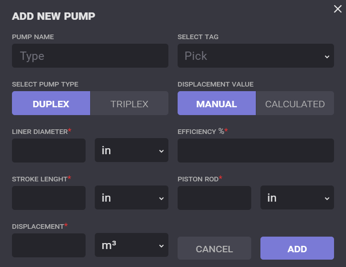Select the Triplex pump type
Screen dimensions: 346x267
pos(129,104)
